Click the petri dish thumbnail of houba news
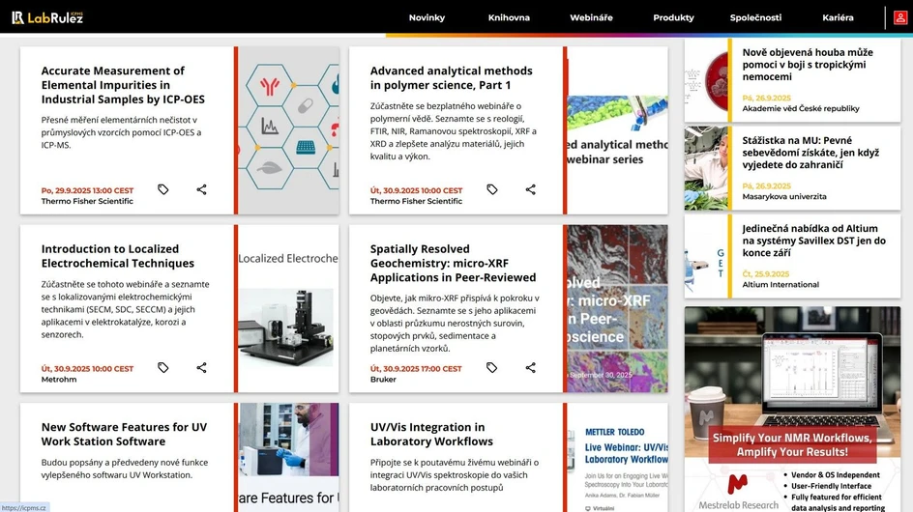Viewport: 913px width, 512px height. click(706, 80)
